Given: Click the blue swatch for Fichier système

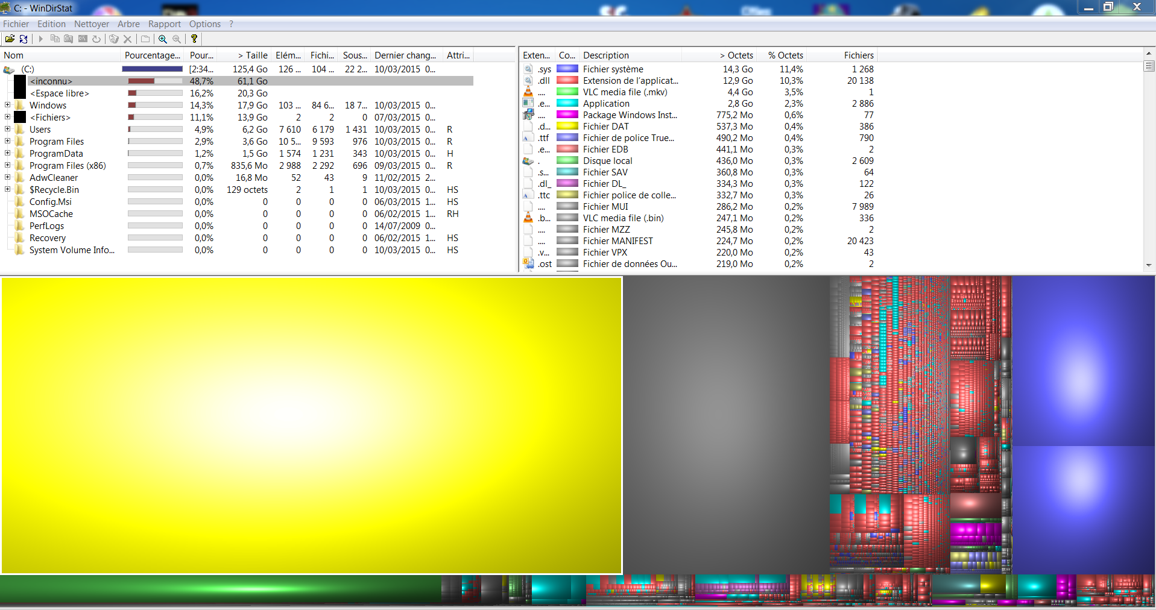Looking at the screenshot, I should (x=567, y=69).
